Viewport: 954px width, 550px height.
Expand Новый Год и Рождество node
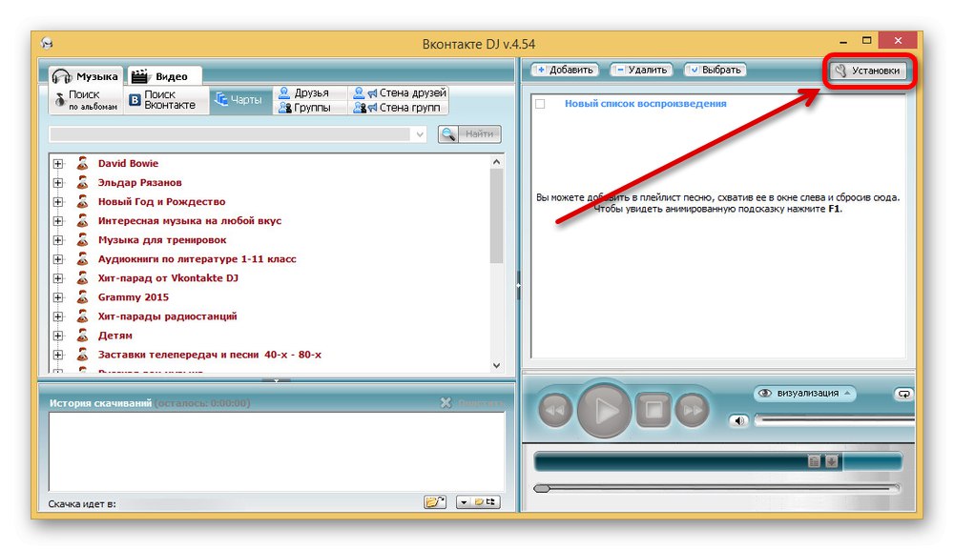pos(58,202)
